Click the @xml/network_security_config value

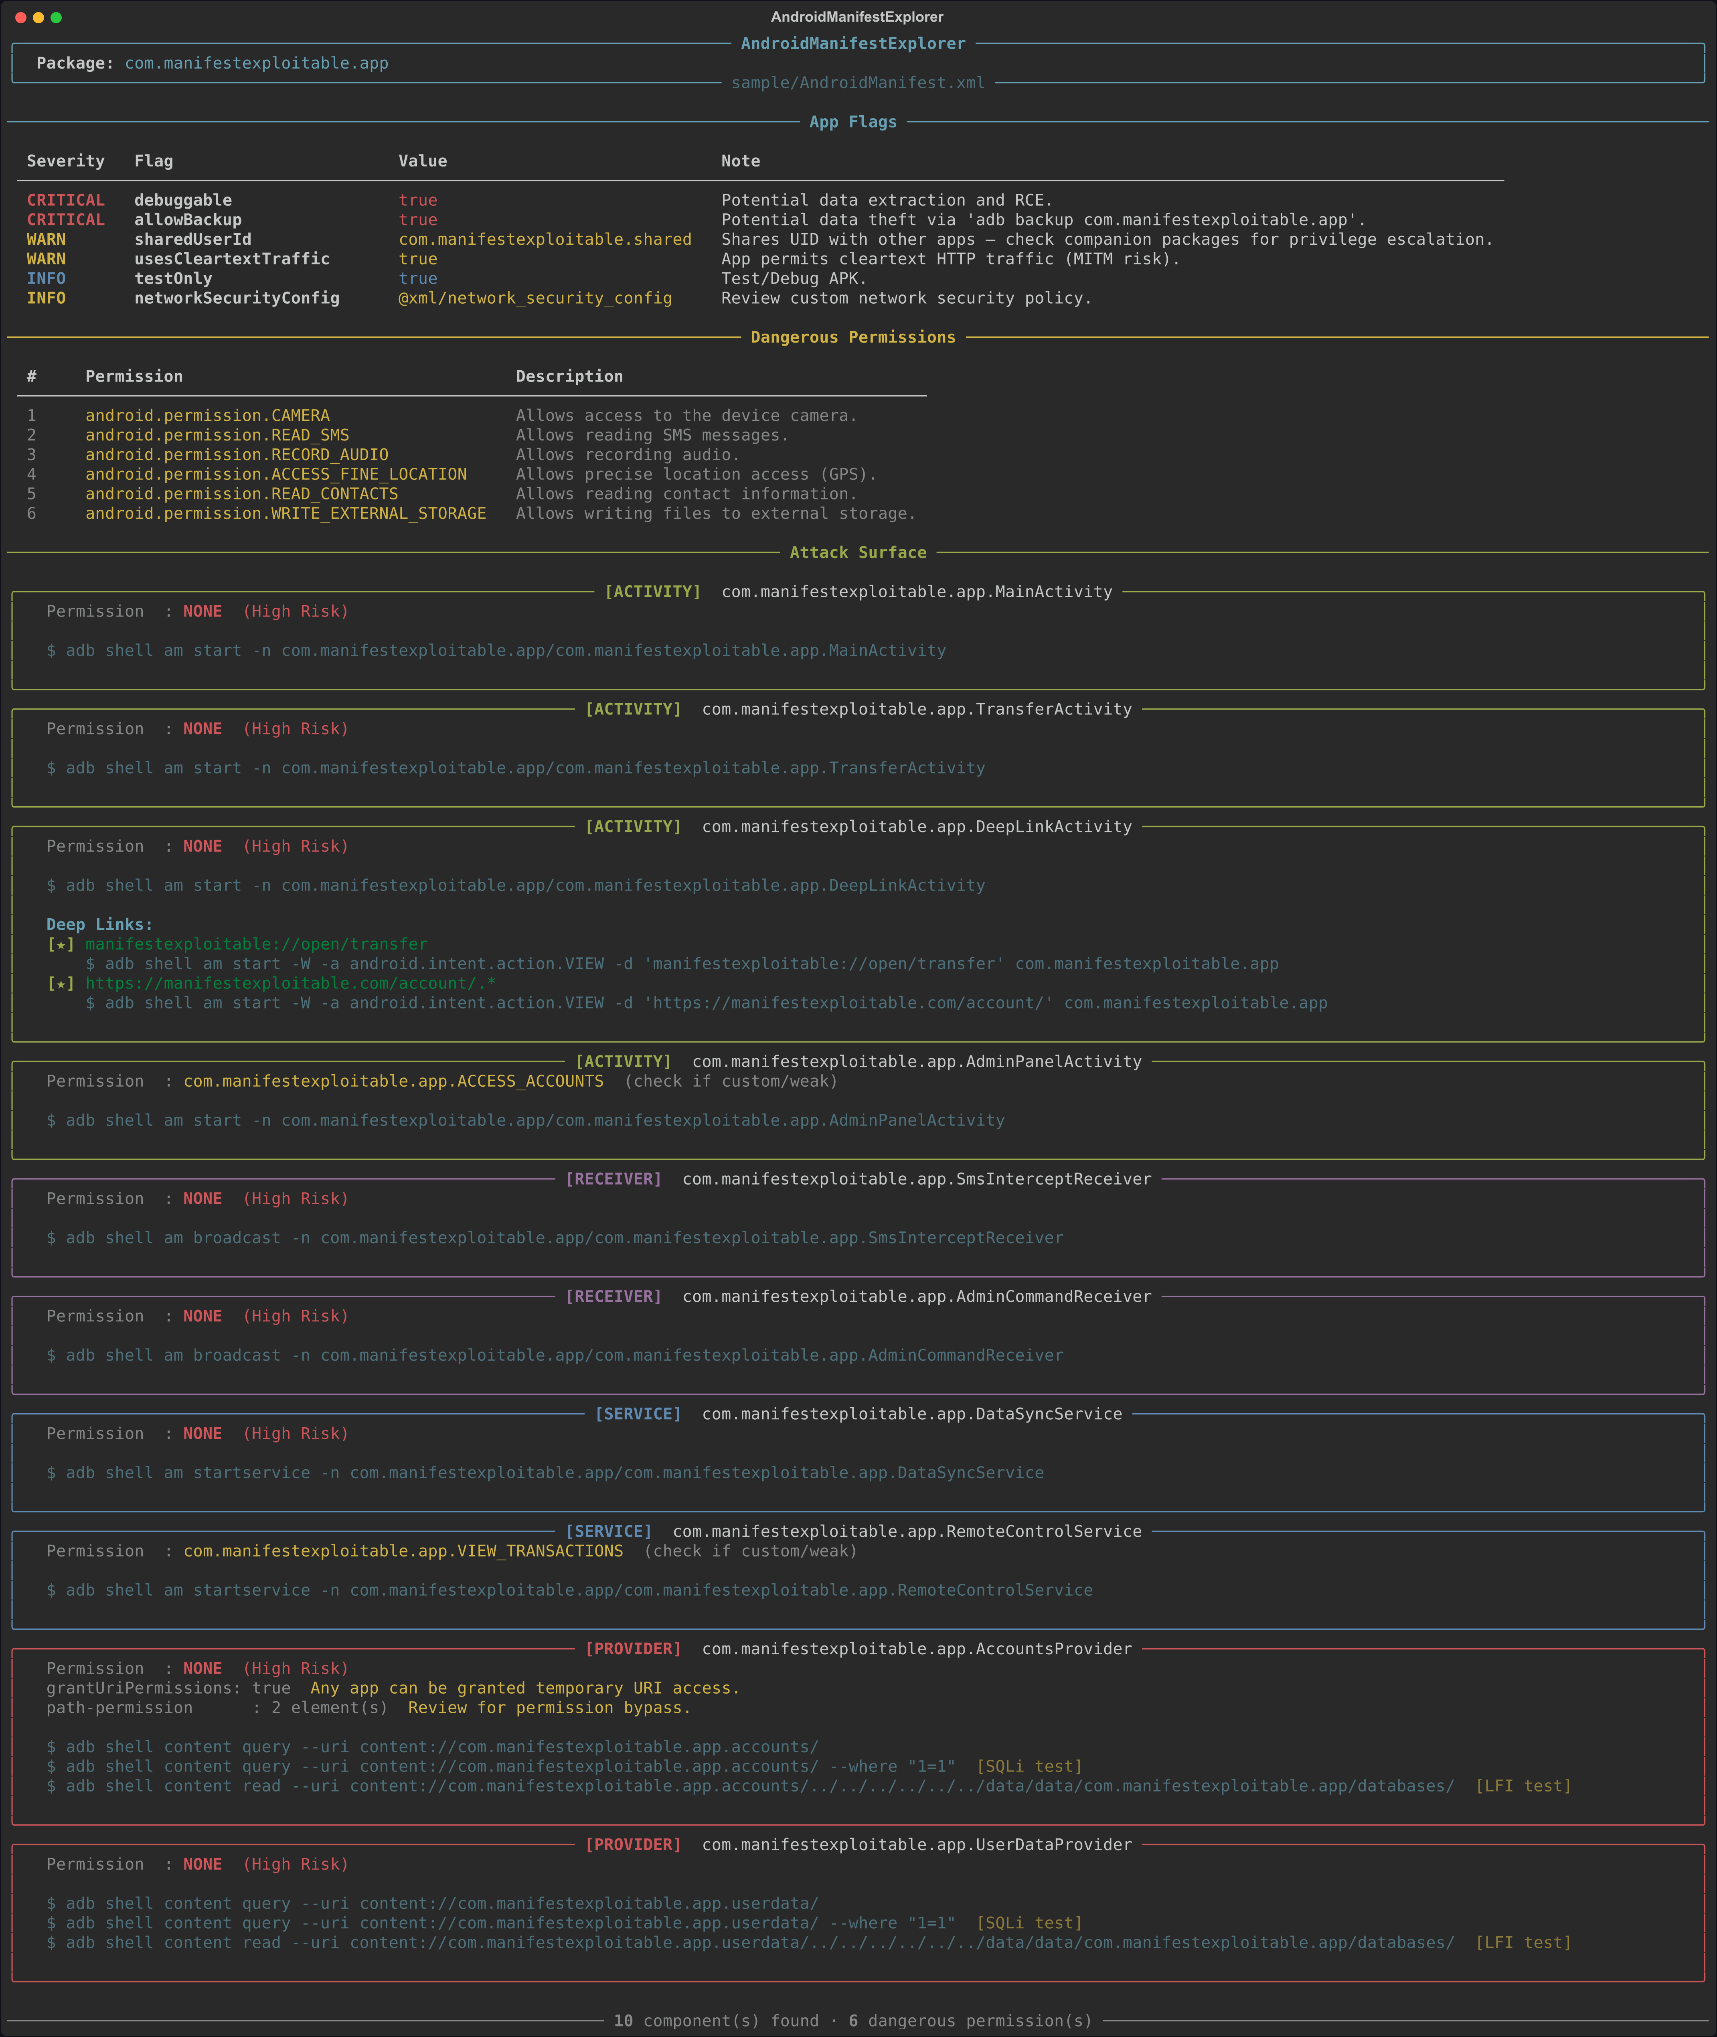pyautogui.click(x=535, y=298)
